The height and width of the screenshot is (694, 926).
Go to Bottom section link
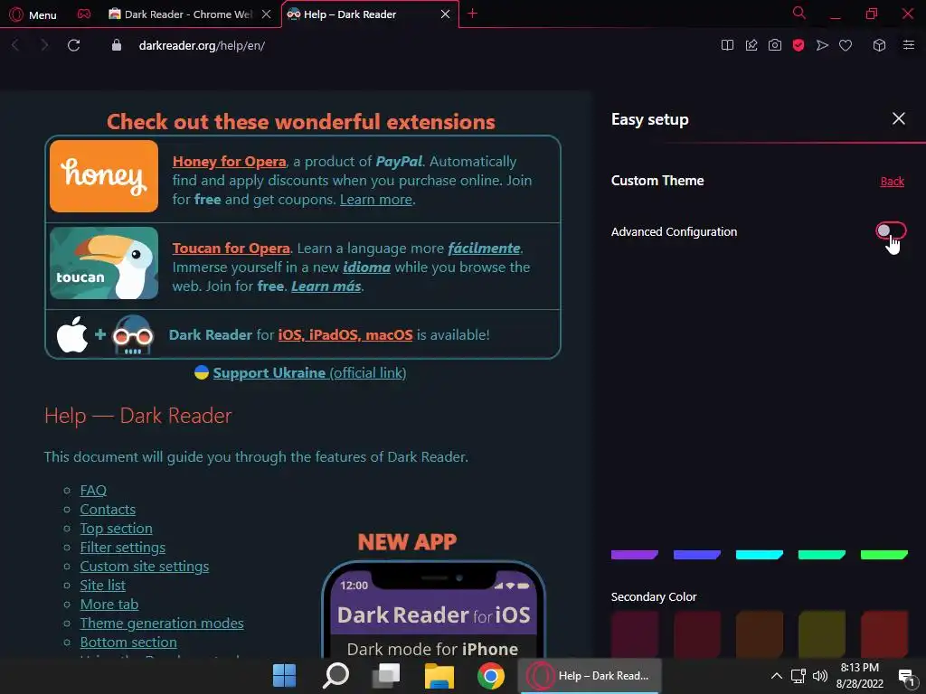click(128, 642)
